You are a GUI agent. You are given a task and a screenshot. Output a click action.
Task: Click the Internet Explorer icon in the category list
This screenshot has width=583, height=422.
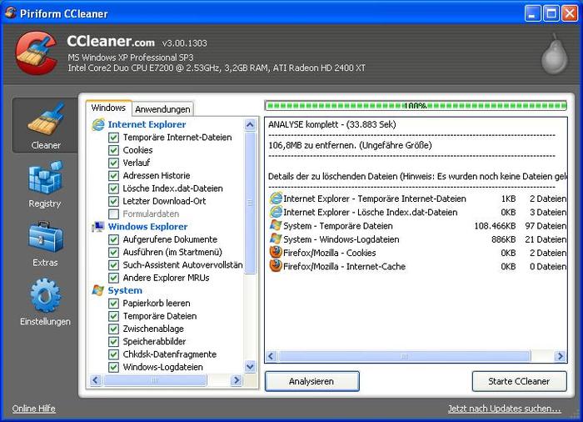[98, 124]
